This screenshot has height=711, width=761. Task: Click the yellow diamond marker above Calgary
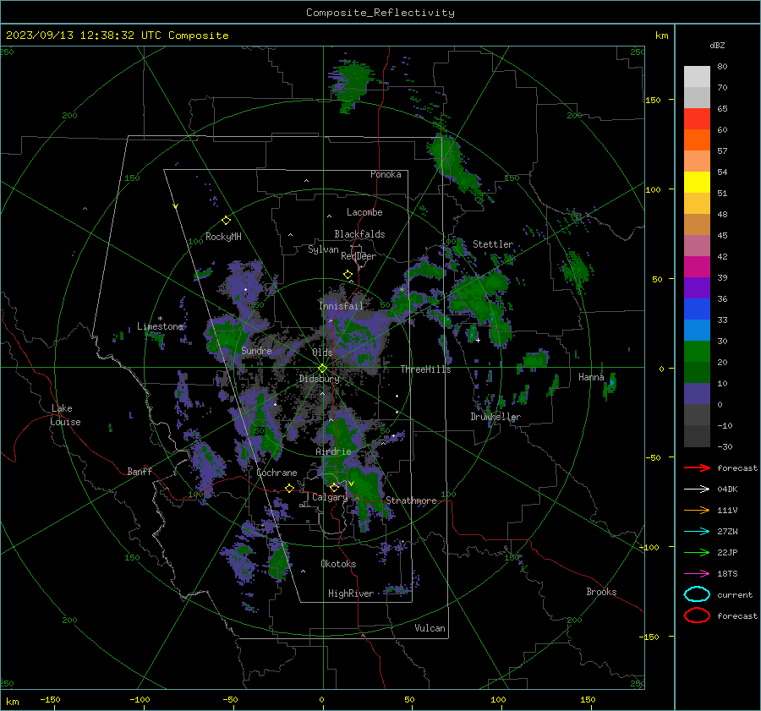point(334,487)
